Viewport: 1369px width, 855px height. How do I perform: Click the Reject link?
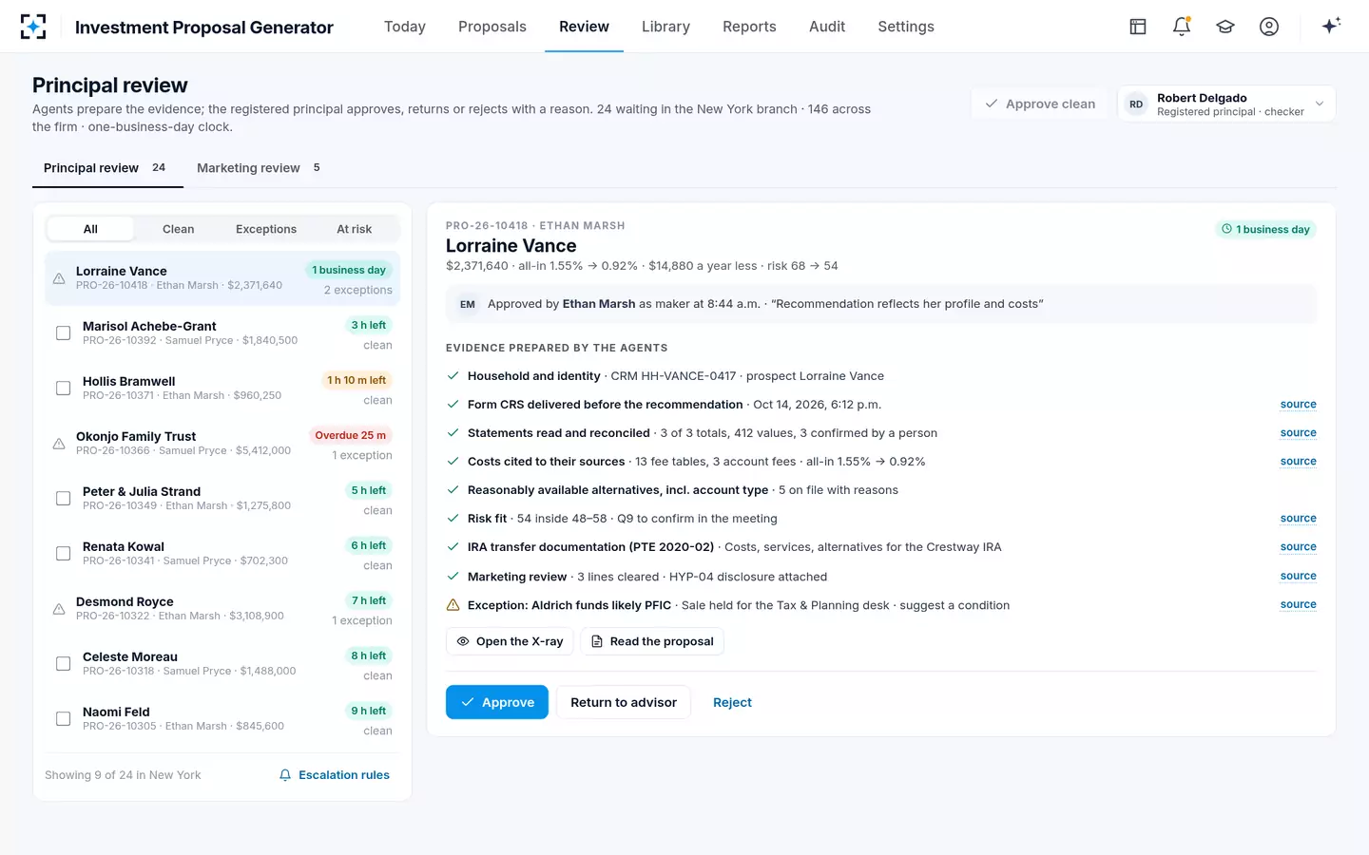coord(732,702)
